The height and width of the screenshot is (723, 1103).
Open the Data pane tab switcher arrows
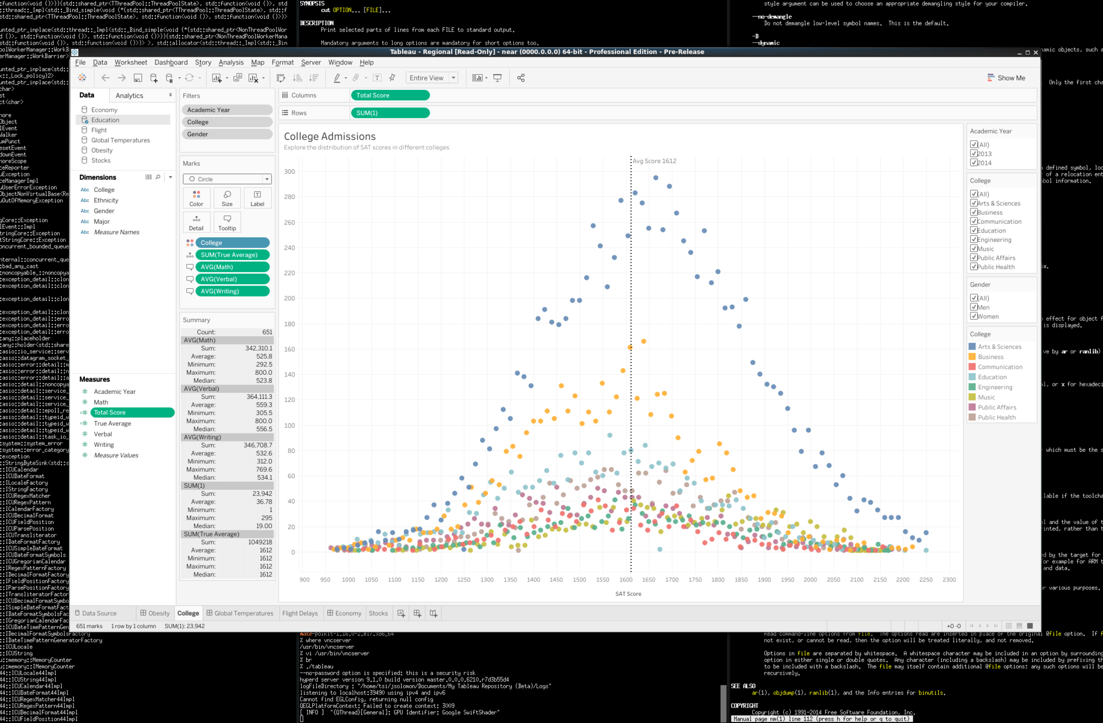click(170, 95)
